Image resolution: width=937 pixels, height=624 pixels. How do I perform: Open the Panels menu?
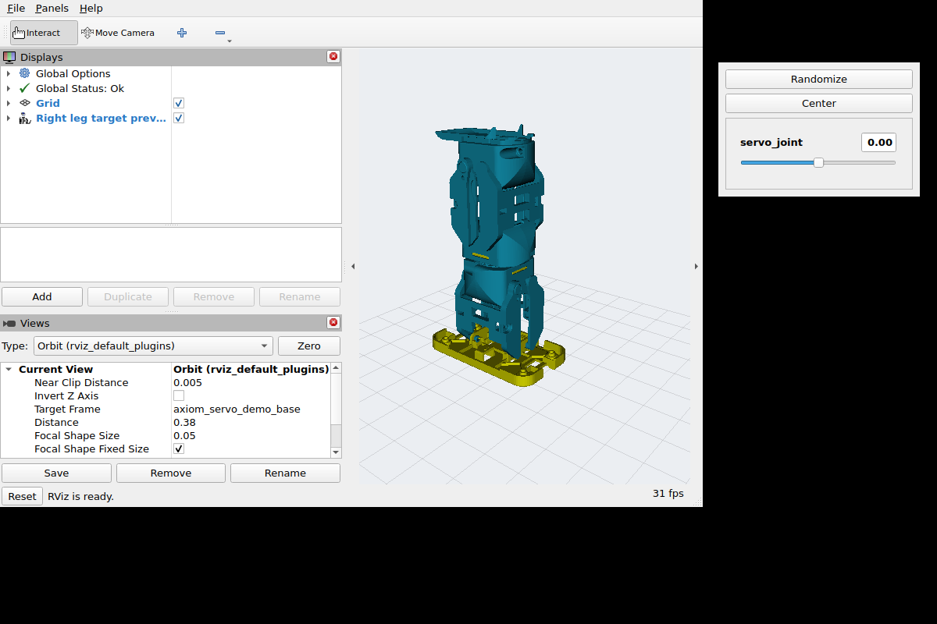click(x=52, y=8)
